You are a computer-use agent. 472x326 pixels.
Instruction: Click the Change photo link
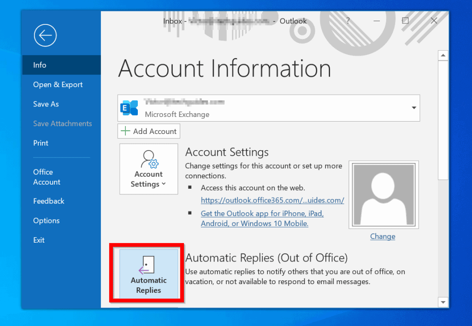coord(383,236)
